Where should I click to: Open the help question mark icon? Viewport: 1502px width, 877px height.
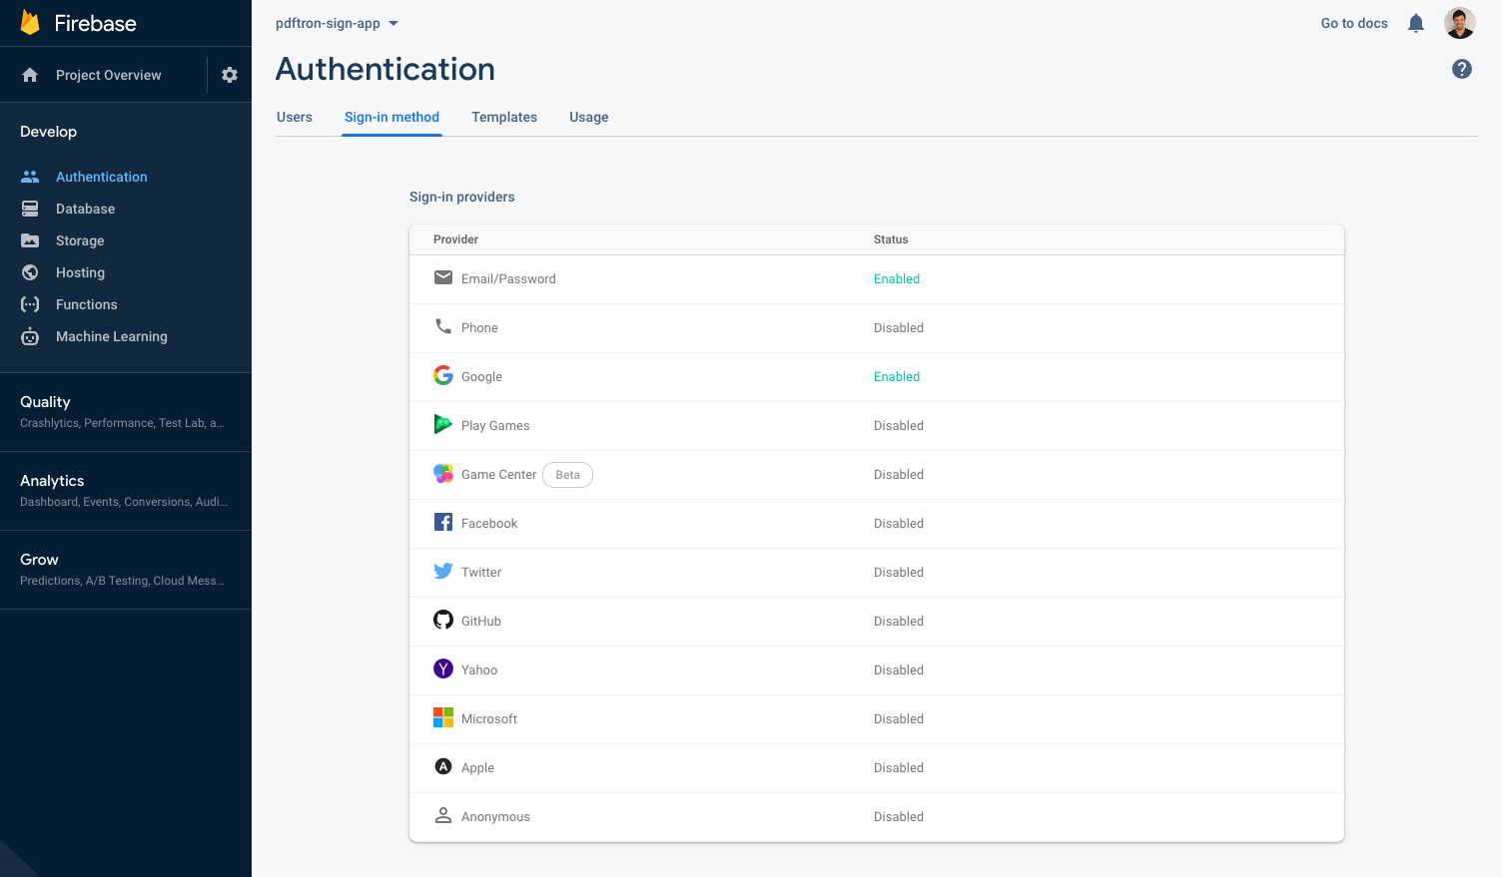(1462, 69)
